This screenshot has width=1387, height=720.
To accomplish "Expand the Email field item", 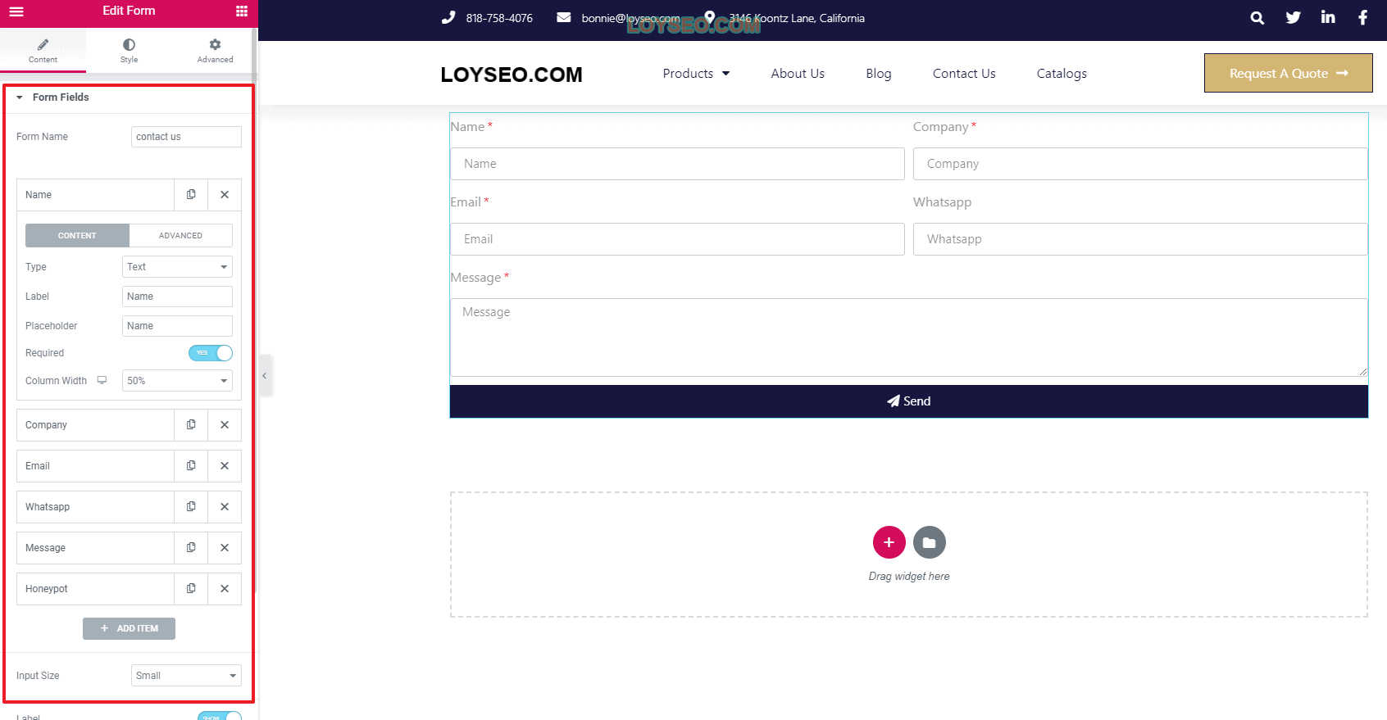I will pos(95,466).
